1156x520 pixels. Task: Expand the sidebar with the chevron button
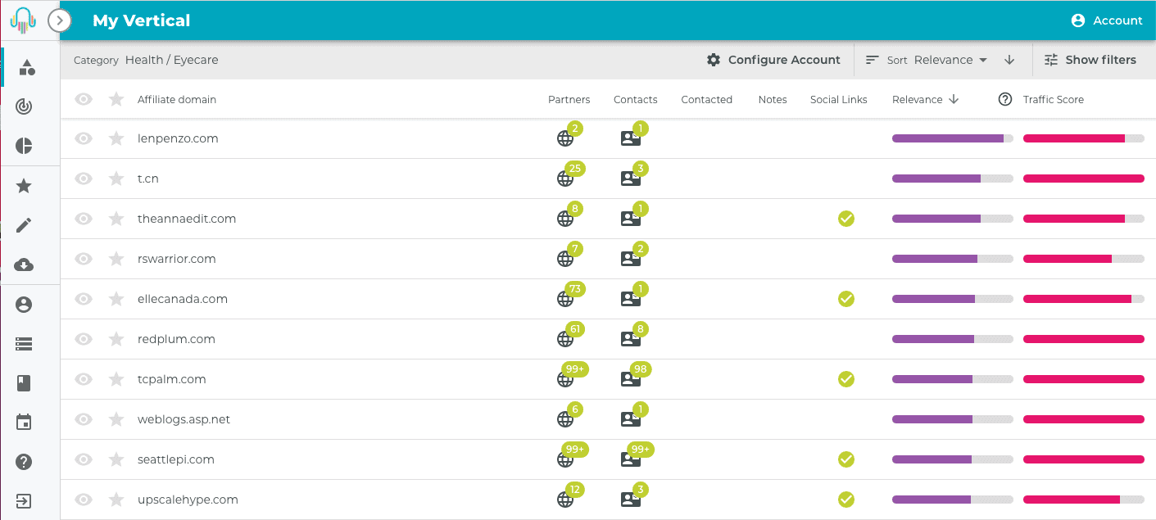point(60,20)
